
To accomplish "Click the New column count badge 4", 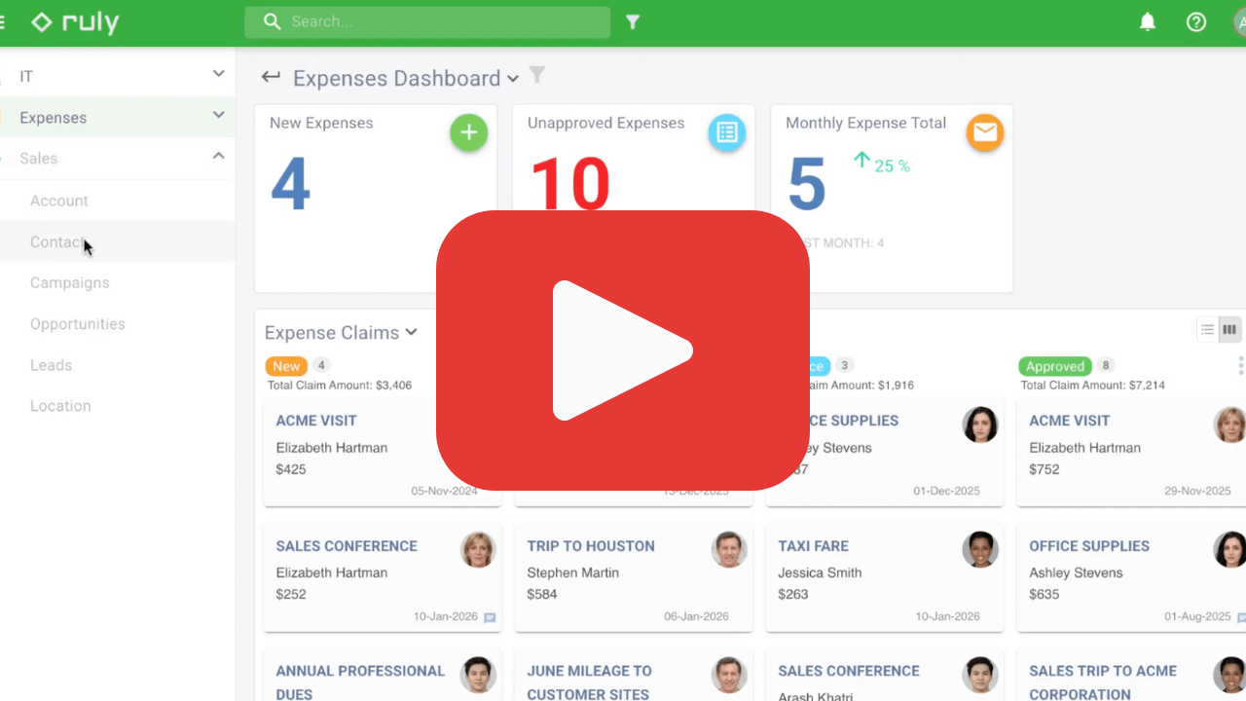I will [321, 365].
